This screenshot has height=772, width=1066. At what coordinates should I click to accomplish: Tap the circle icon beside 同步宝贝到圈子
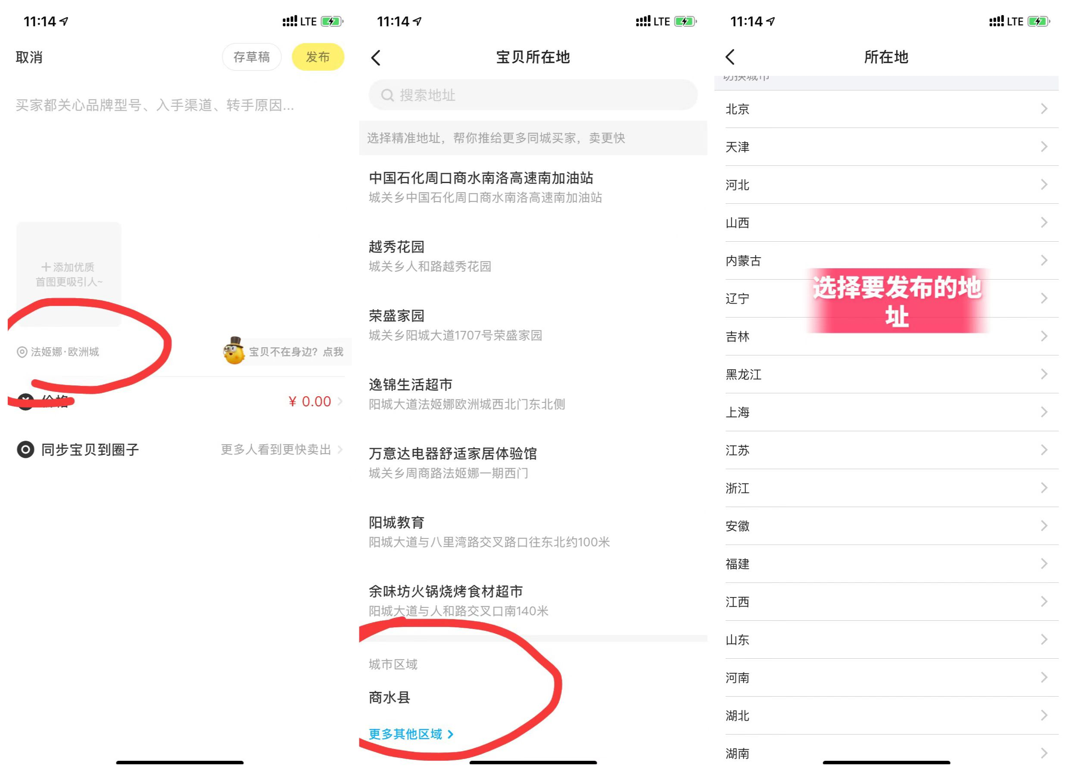coord(26,450)
